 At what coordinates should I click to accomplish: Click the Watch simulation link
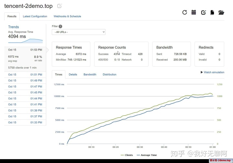214,72
